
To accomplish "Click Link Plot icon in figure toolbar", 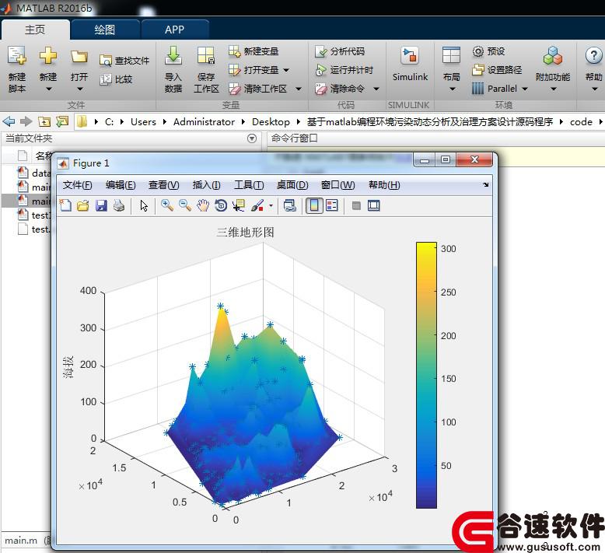I will [x=290, y=205].
